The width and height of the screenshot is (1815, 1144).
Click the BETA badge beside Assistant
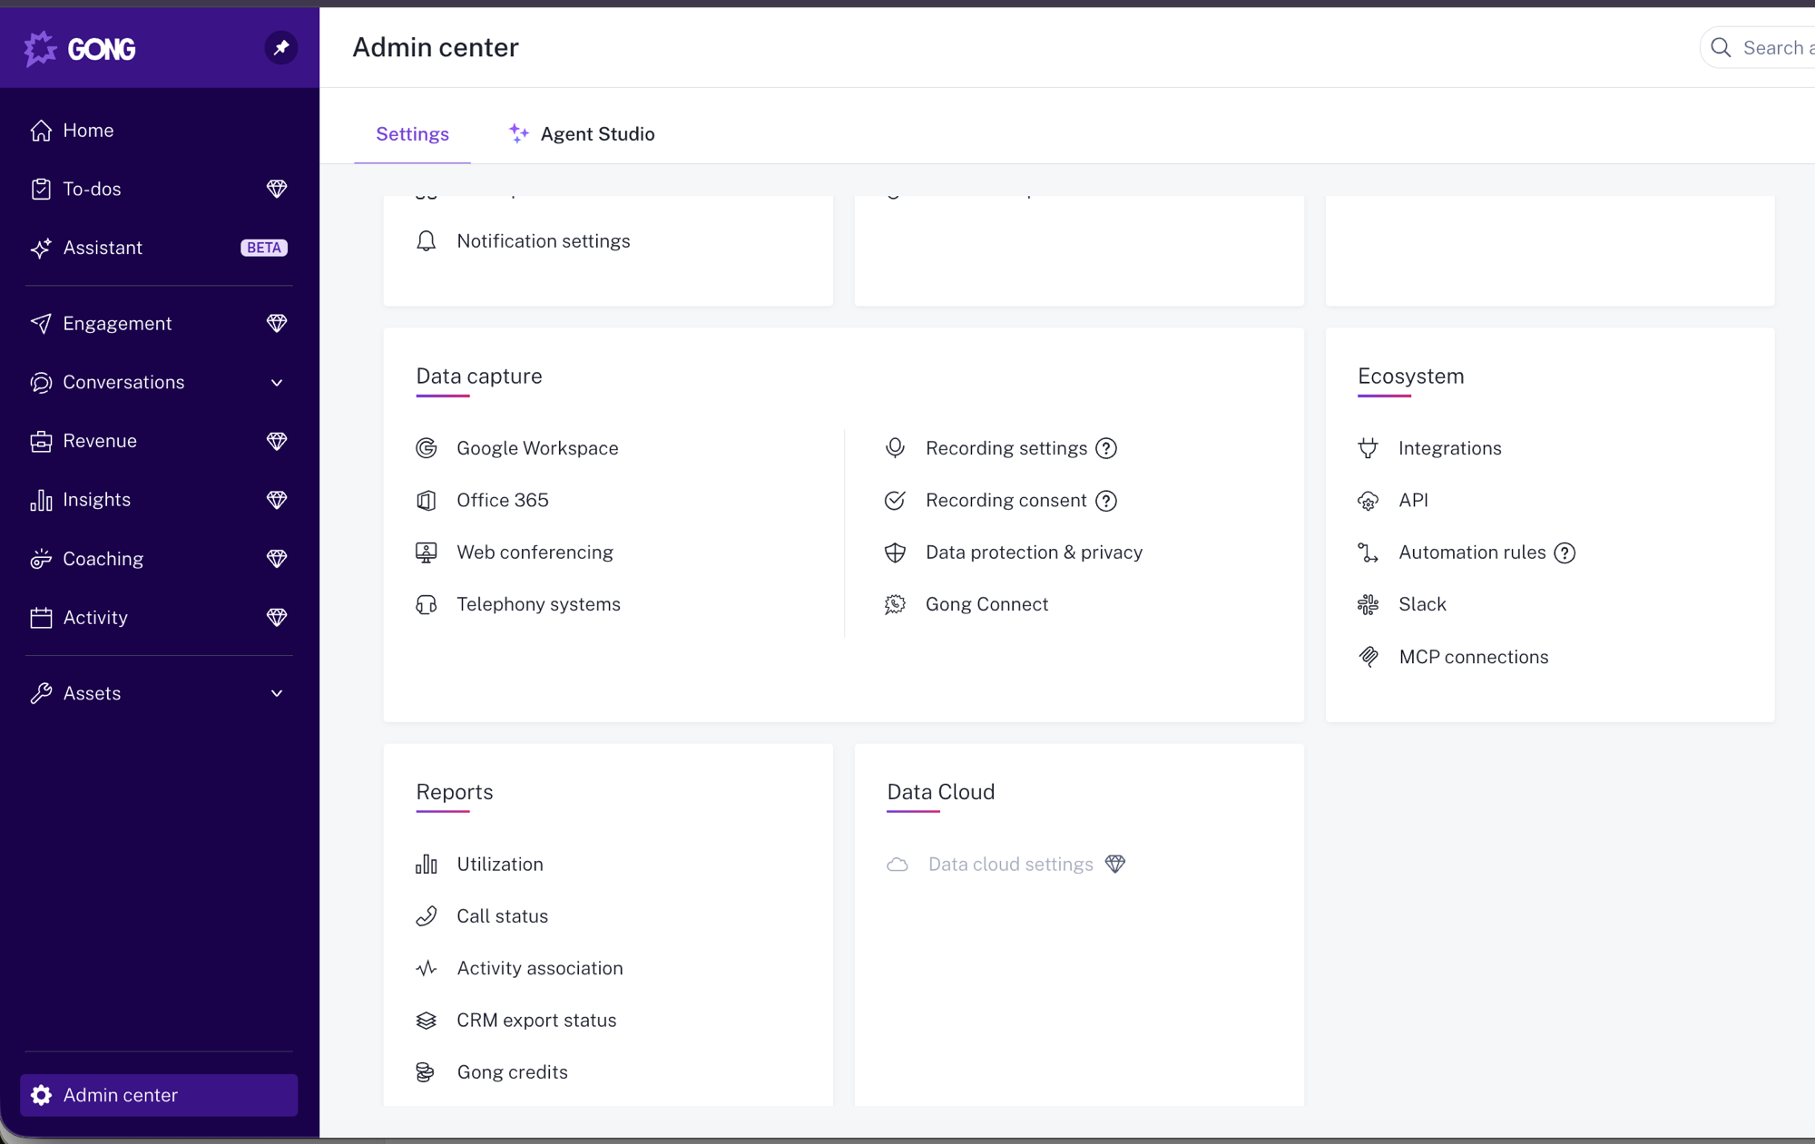[264, 248]
